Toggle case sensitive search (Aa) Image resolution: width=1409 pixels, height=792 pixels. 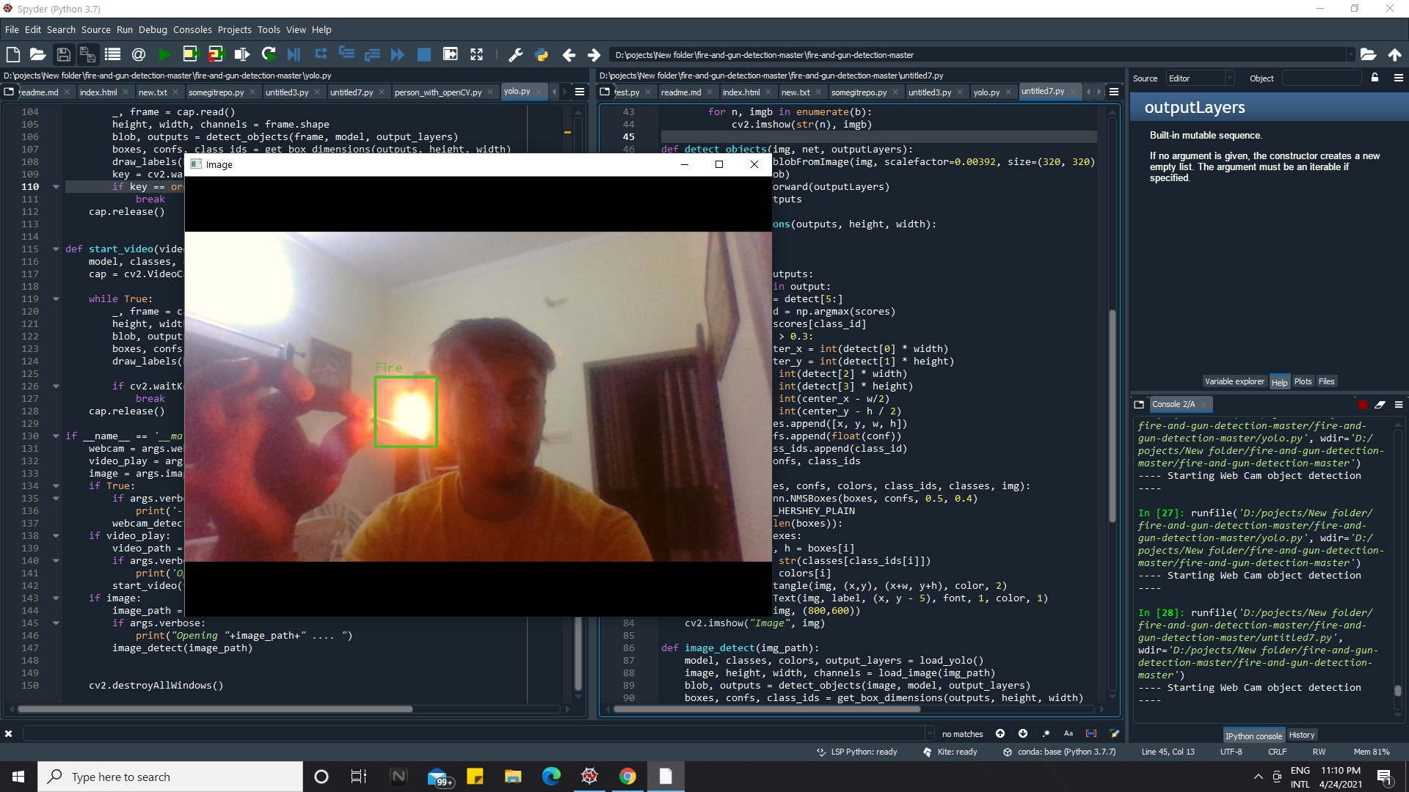point(1068,733)
